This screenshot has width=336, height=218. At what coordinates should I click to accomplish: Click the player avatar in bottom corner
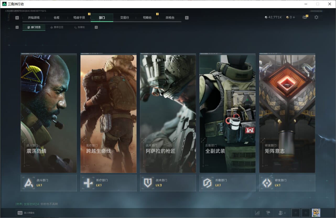pos(316,213)
